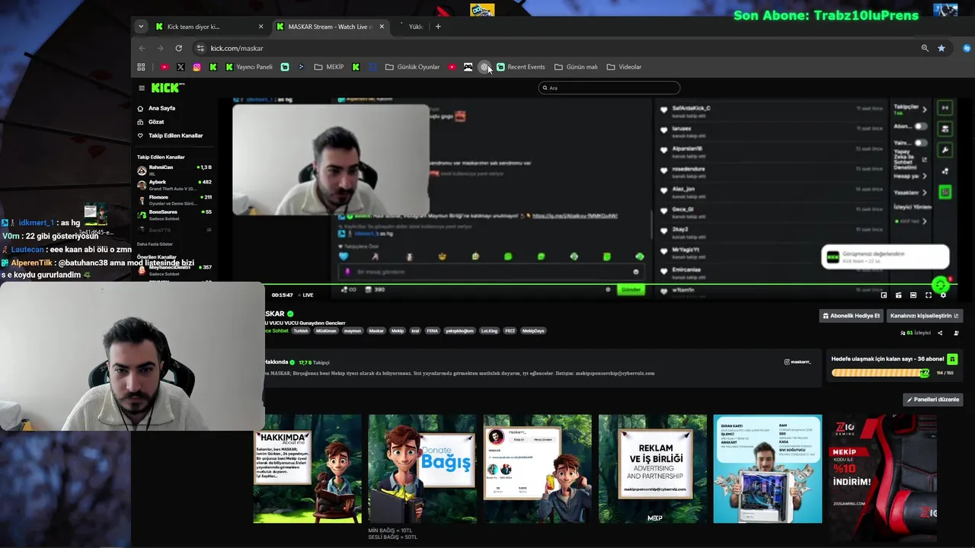Click Kanalınızı kişiselleştirin button
This screenshot has height=548, width=975.
click(x=924, y=315)
